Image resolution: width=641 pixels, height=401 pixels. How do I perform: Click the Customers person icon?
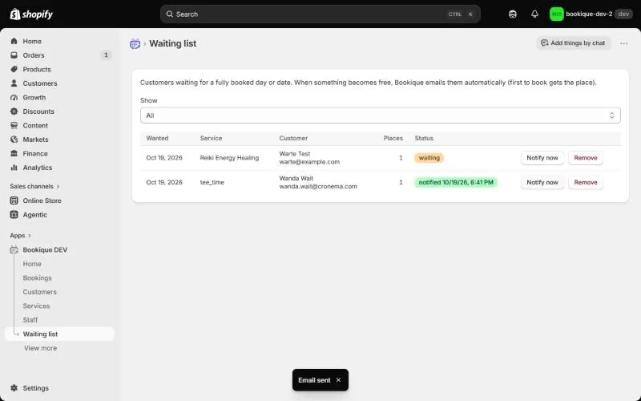pos(14,83)
